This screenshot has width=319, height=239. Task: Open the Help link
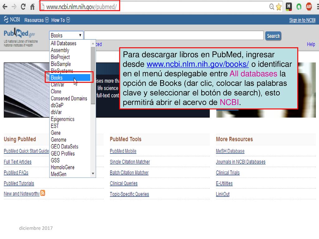pyautogui.click(x=311, y=44)
